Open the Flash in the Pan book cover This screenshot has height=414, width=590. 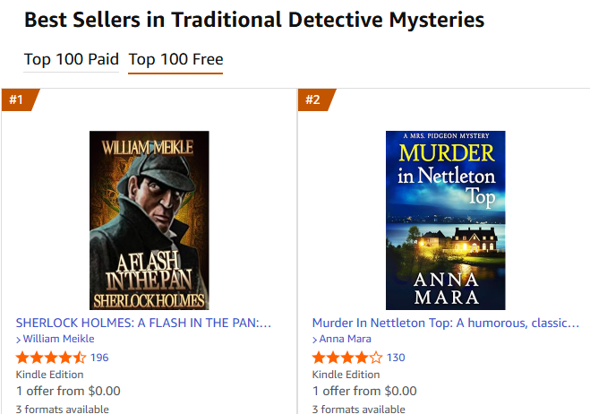pos(149,220)
